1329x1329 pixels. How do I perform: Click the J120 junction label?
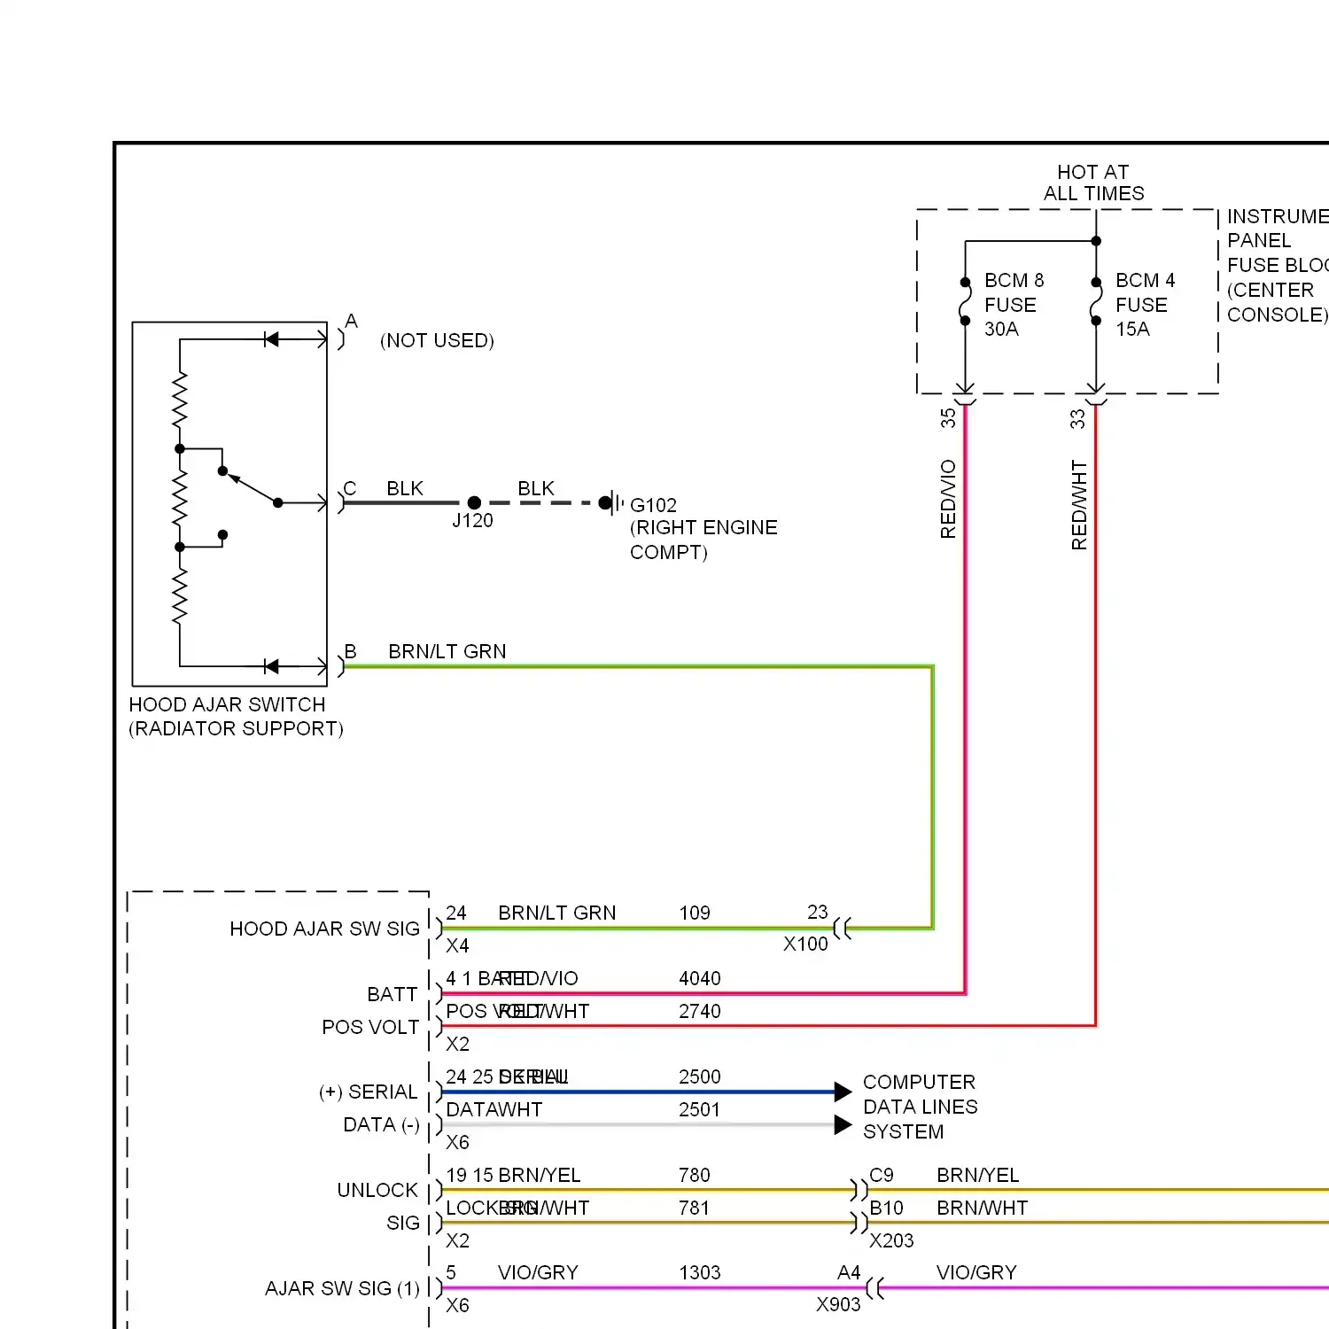472,520
